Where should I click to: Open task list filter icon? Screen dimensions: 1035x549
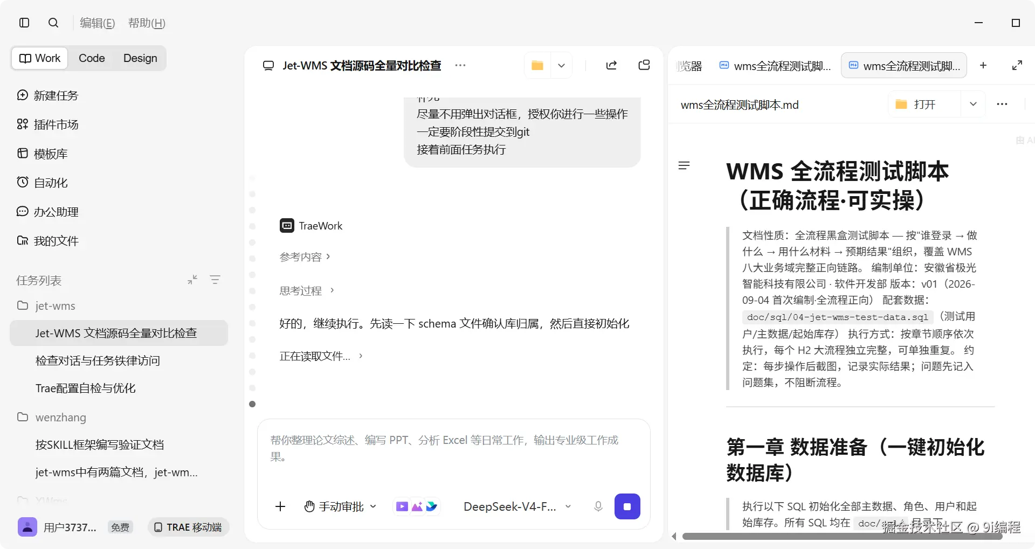pos(215,280)
